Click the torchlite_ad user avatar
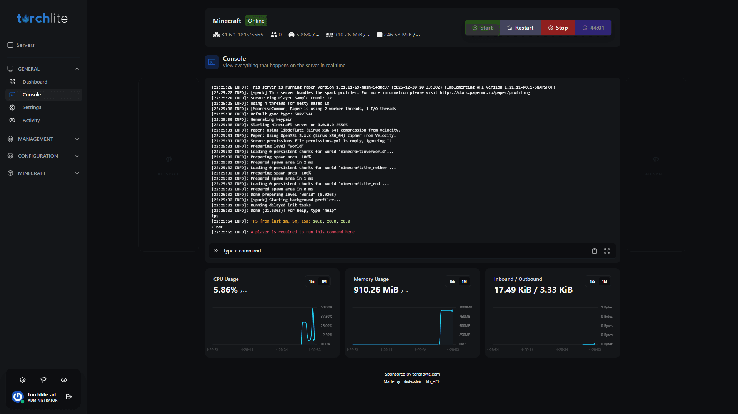The image size is (738, 414). (x=18, y=397)
